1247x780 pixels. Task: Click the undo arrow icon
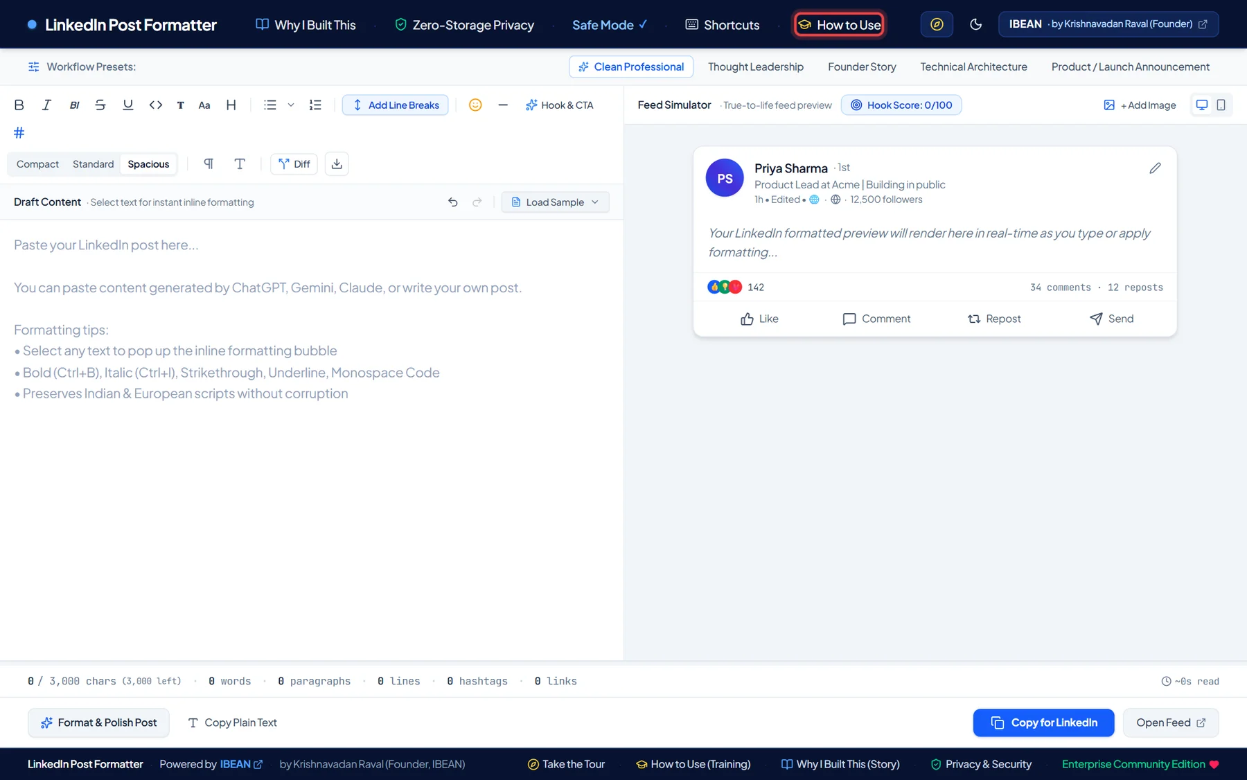[x=452, y=202]
